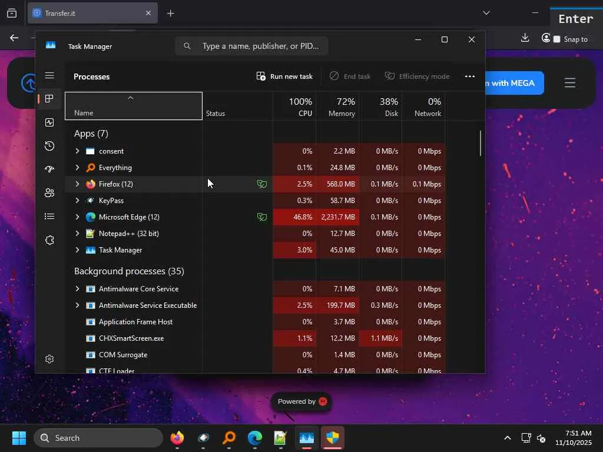
Task: Open Task Manager settings gear
Action: pyautogui.click(x=49, y=359)
